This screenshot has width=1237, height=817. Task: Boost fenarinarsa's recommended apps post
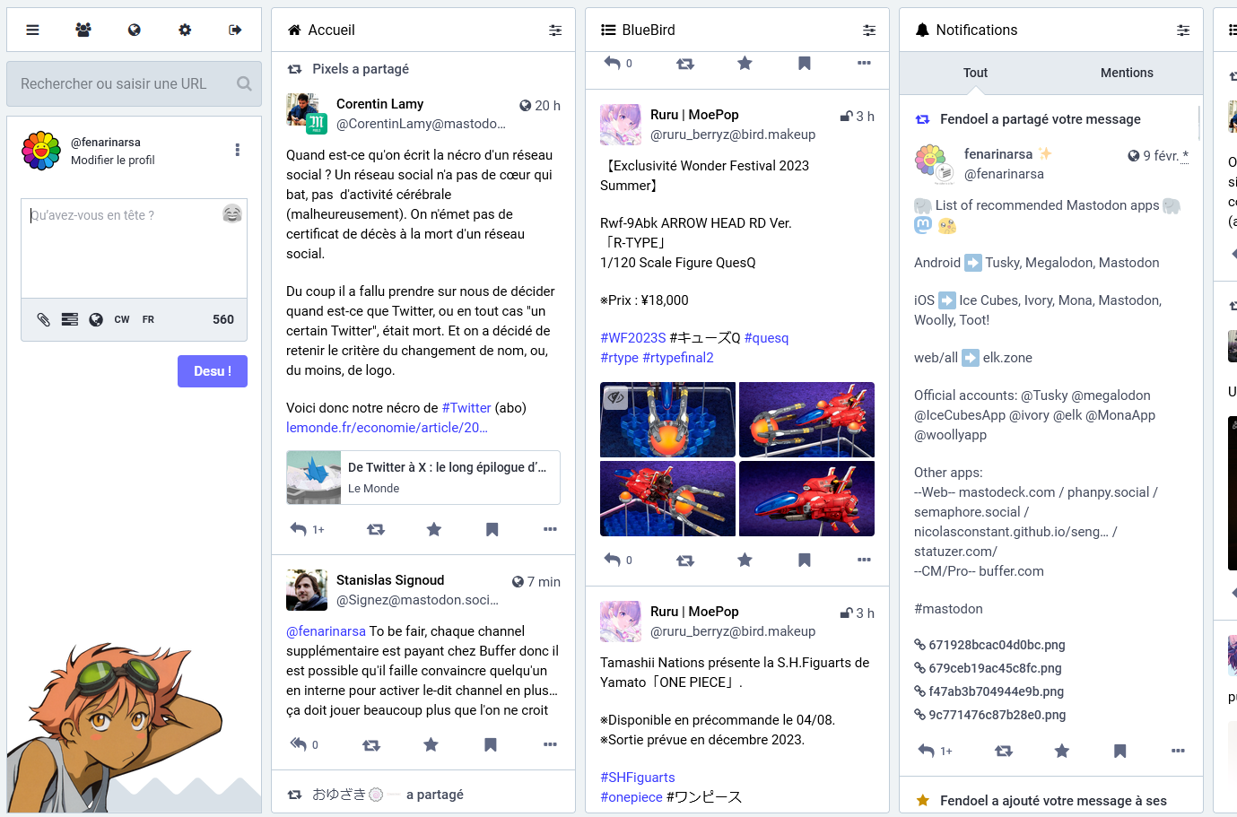pos(1004,751)
